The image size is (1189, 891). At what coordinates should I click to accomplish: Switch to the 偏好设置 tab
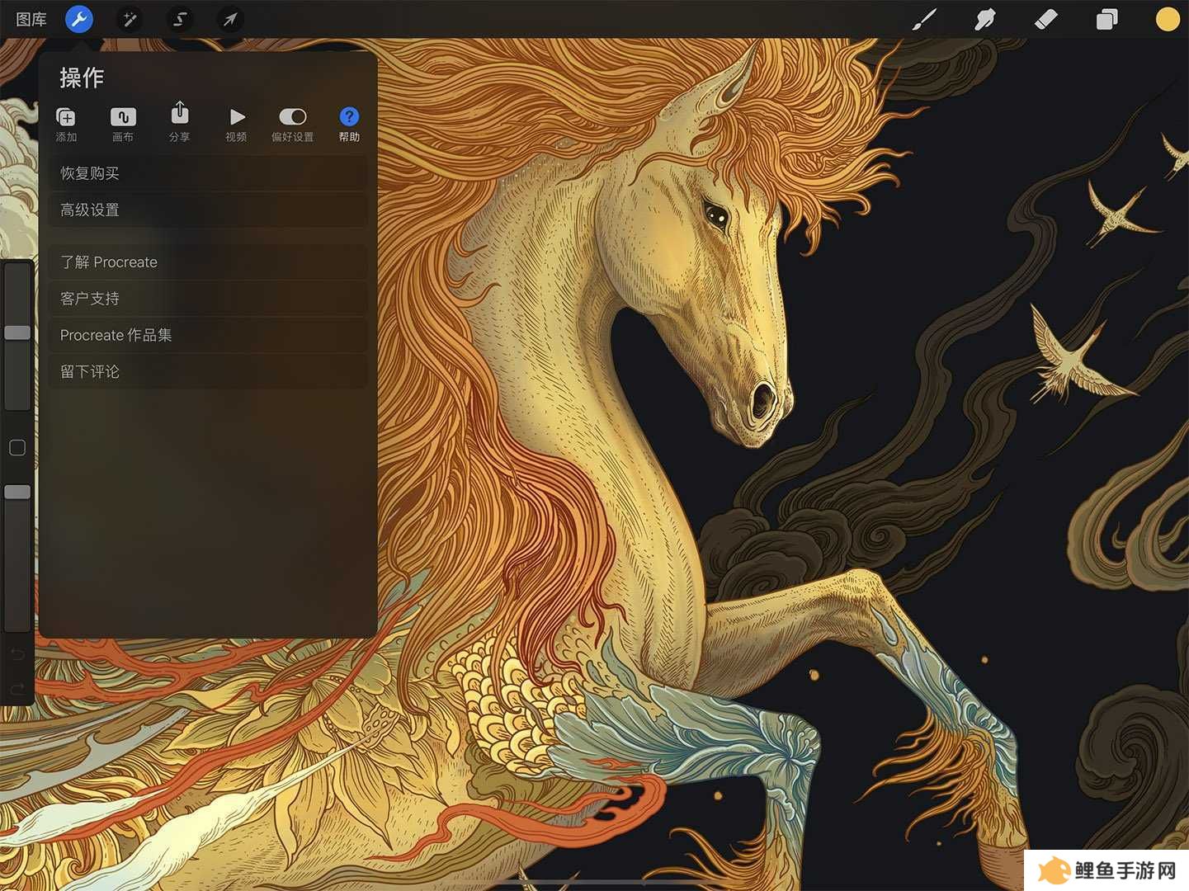(x=293, y=125)
